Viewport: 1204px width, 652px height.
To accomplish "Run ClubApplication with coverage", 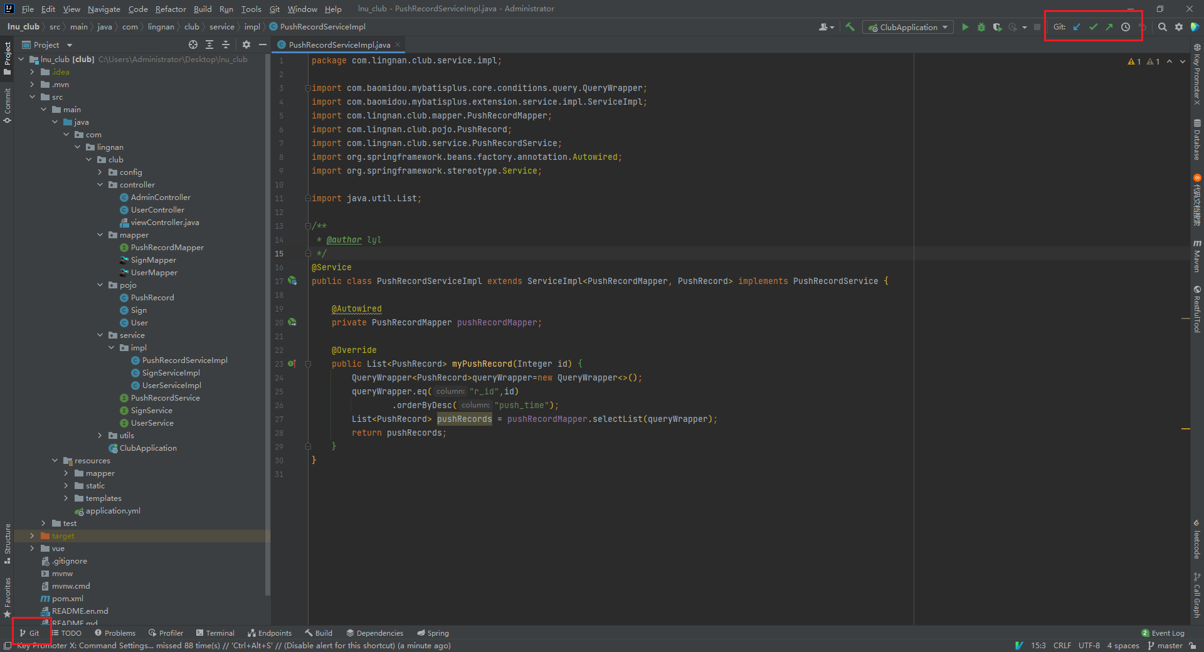I will coord(997,27).
